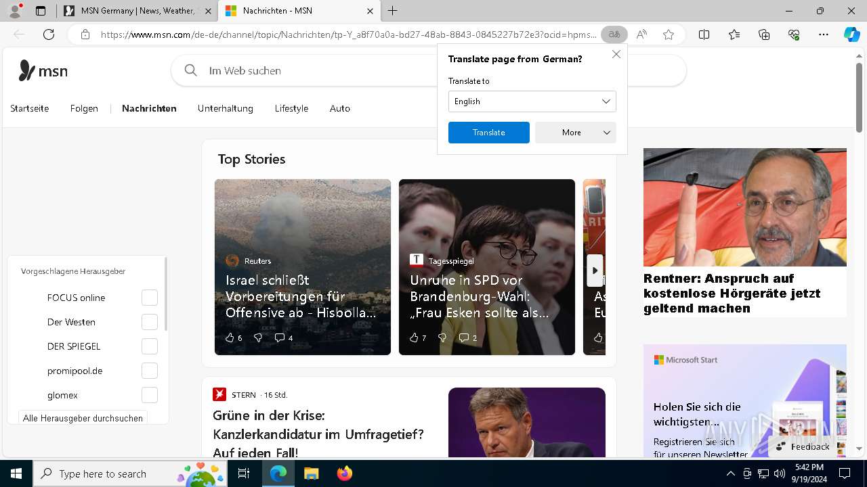Open the Feedback button
The image size is (867, 487).
click(x=803, y=446)
